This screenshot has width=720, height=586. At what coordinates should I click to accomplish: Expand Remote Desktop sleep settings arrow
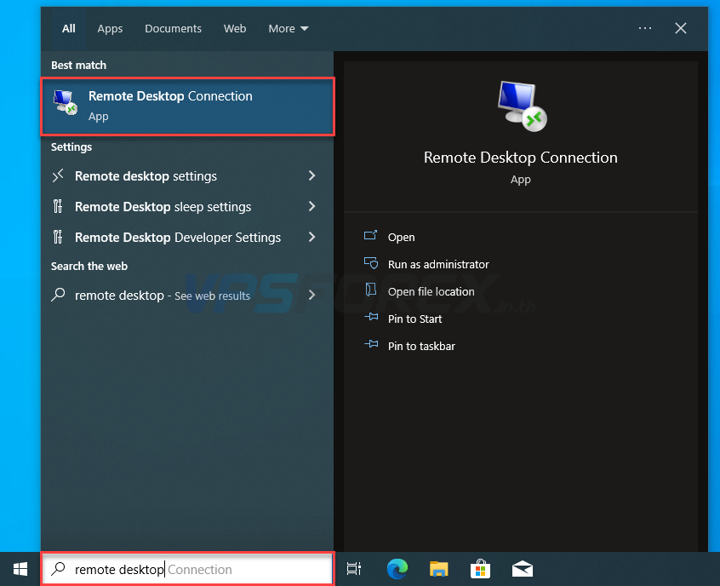311,207
